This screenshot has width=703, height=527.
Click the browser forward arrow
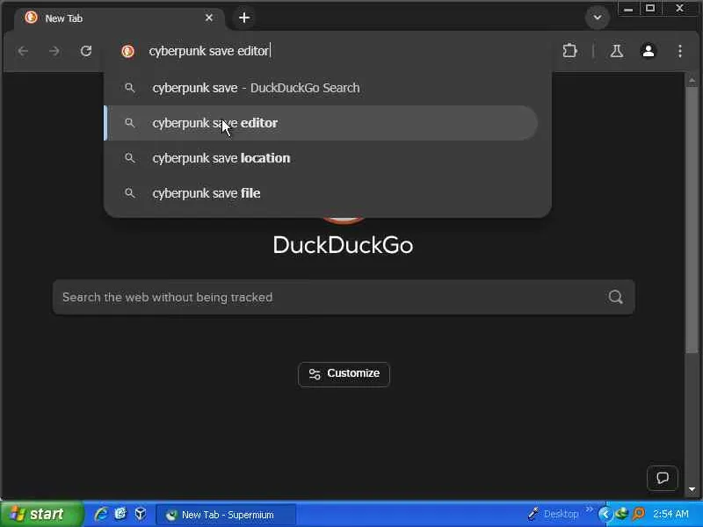click(54, 51)
